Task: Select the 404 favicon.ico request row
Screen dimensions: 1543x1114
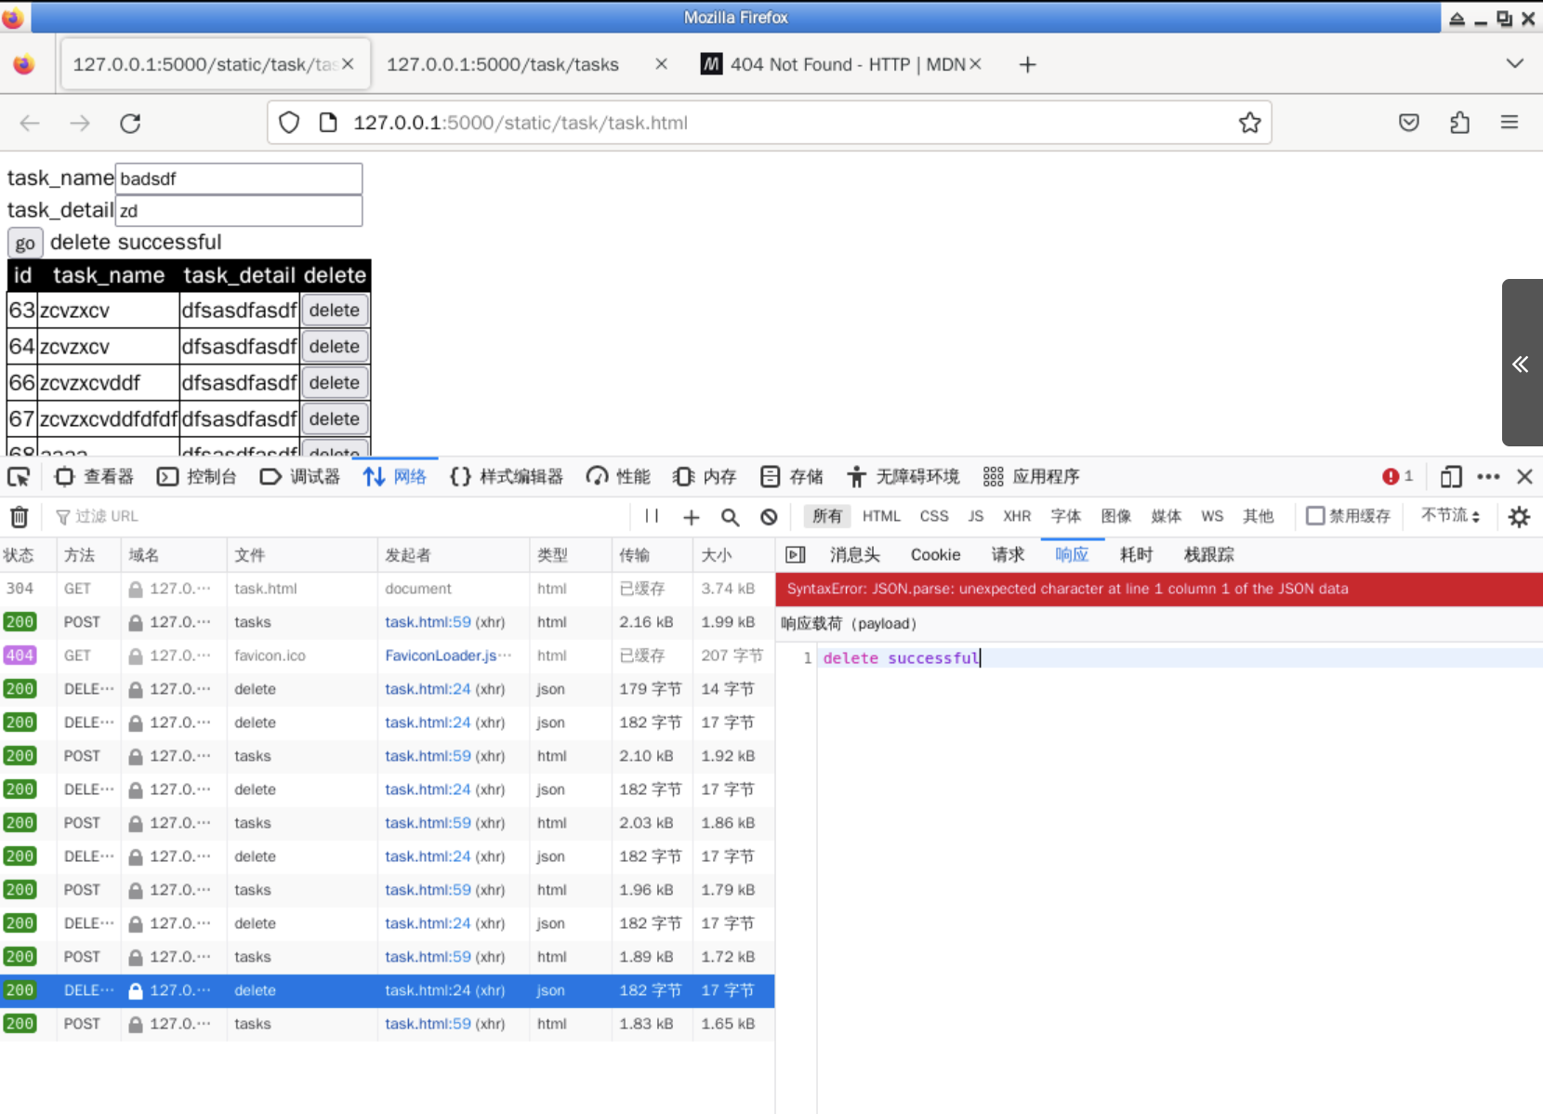Action: 387,656
